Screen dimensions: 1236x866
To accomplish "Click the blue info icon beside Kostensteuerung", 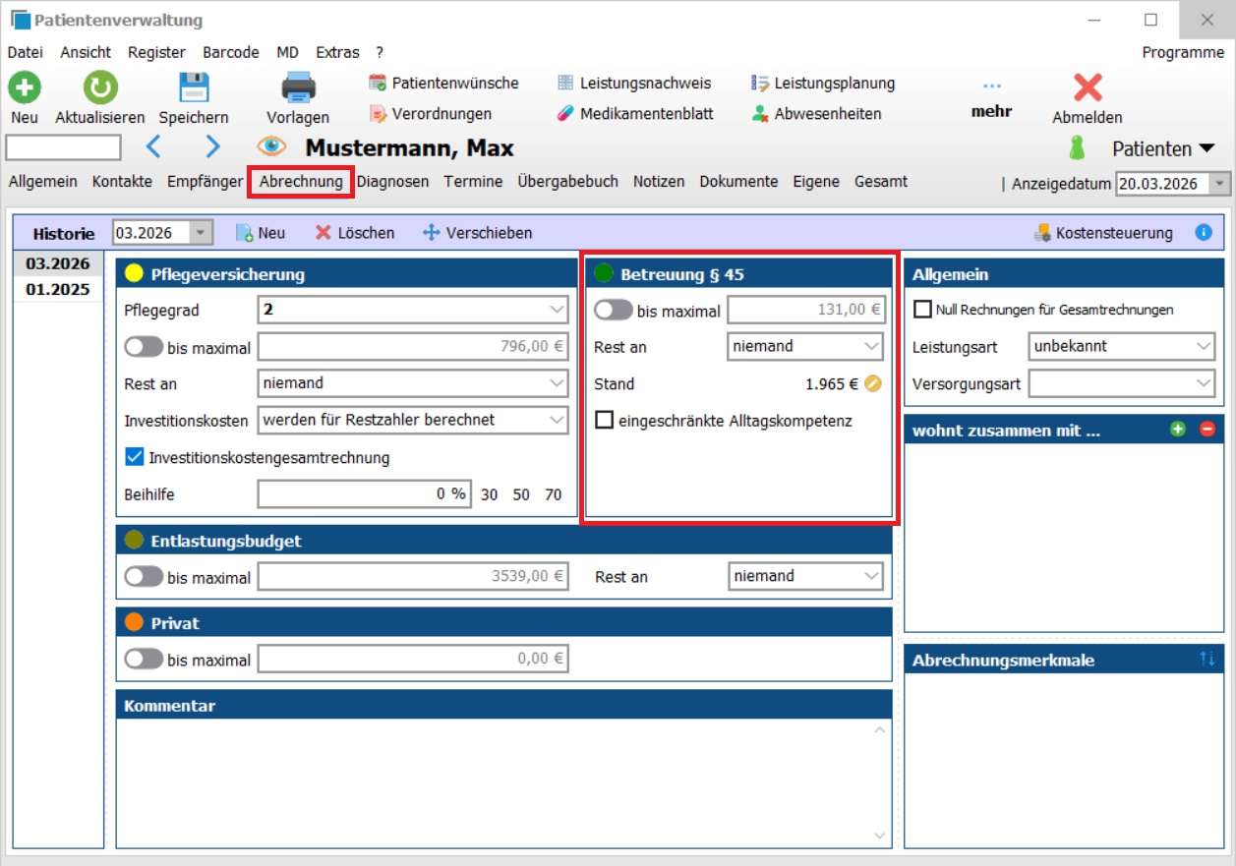I will [1204, 233].
